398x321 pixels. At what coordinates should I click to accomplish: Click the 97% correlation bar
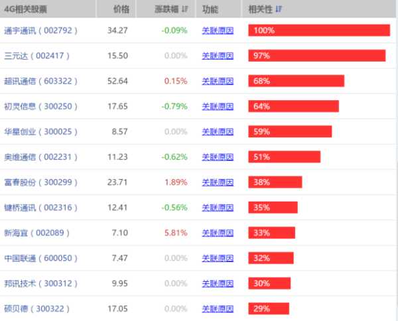(x=317, y=56)
